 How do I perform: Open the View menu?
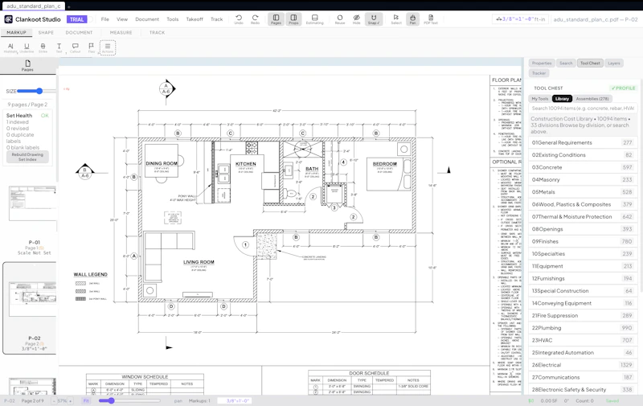(x=122, y=19)
